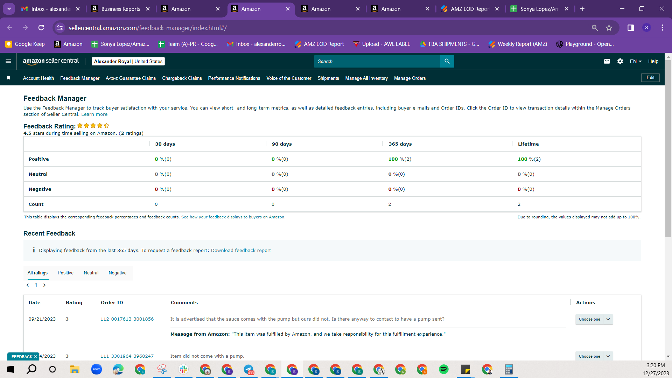
Task: View site information icon in address bar
Action: (60, 28)
